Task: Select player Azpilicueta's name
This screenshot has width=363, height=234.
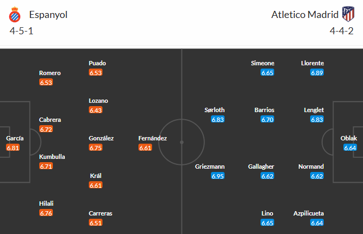Action: pyautogui.click(x=308, y=213)
